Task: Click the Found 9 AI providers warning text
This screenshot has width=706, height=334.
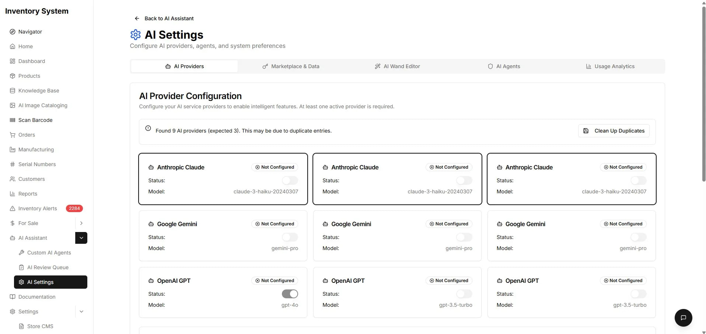Action: pos(244,131)
